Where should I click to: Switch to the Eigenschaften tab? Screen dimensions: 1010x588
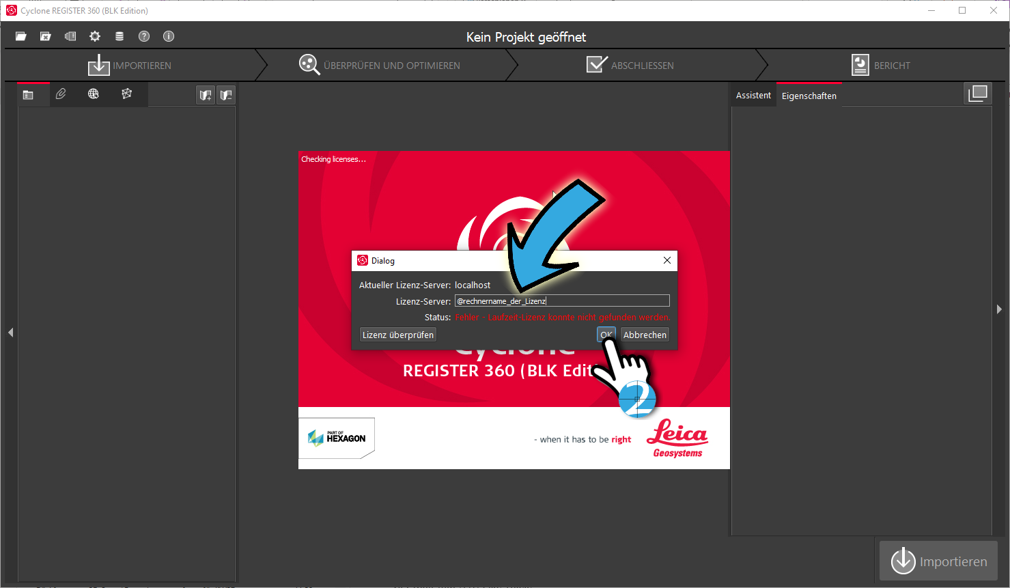(809, 96)
